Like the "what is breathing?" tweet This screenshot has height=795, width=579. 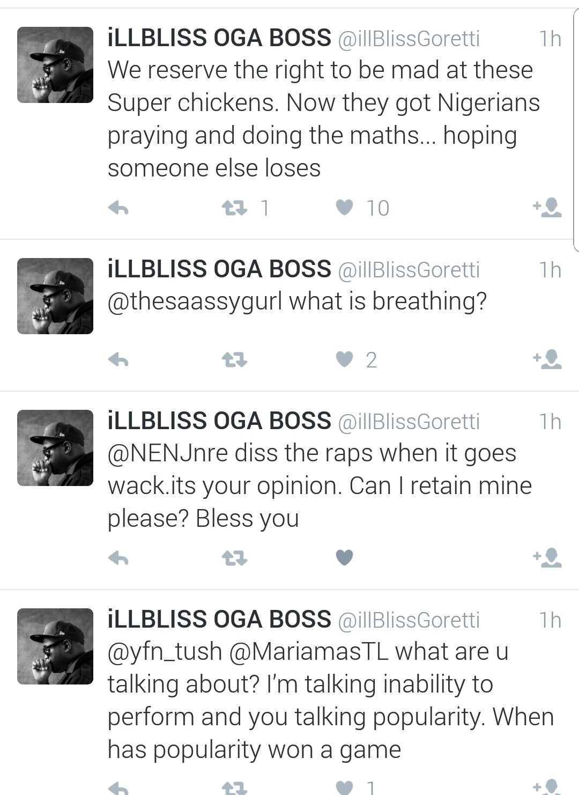(x=345, y=359)
